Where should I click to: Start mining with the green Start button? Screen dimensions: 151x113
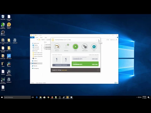point(75,47)
